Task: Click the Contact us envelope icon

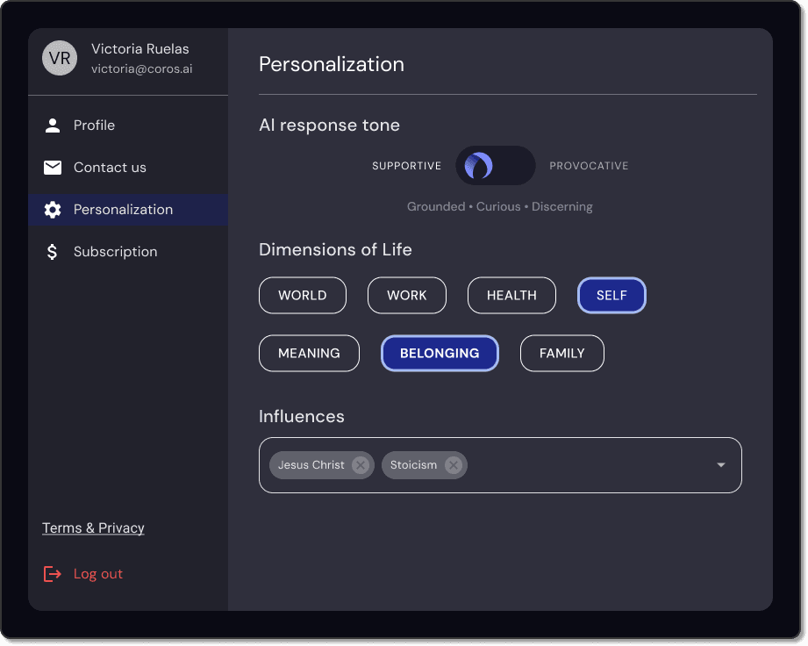Action: pos(53,168)
